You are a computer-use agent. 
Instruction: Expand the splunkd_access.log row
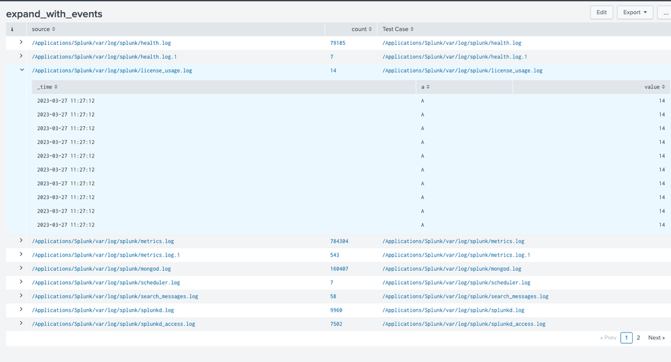tap(21, 324)
